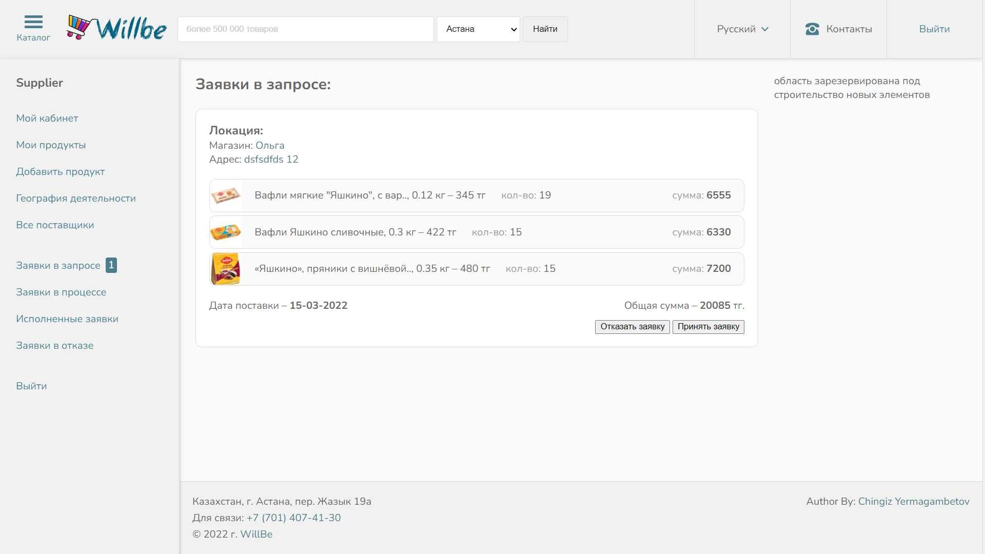Open the store link Ольга
Image resolution: width=985 pixels, height=554 pixels.
coord(270,146)
